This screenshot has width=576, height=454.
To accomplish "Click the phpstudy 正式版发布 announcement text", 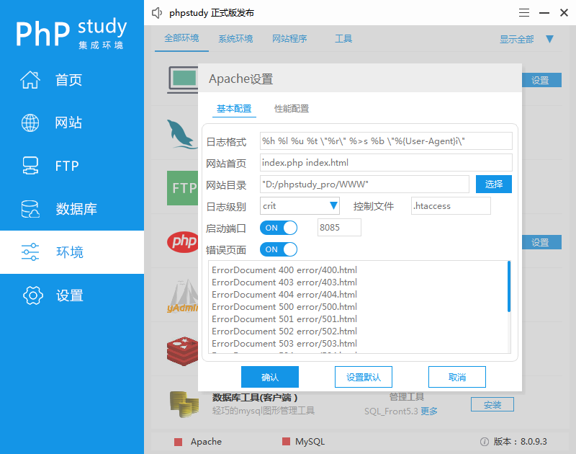I will click(212, 13).
